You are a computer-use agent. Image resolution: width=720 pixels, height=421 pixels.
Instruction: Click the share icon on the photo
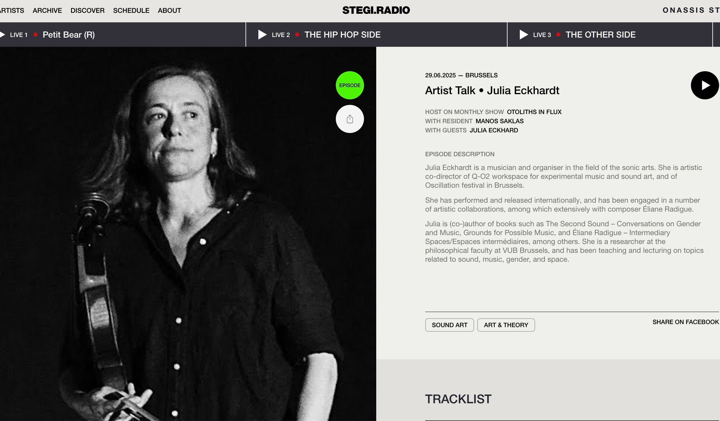(x=350, y=119)
